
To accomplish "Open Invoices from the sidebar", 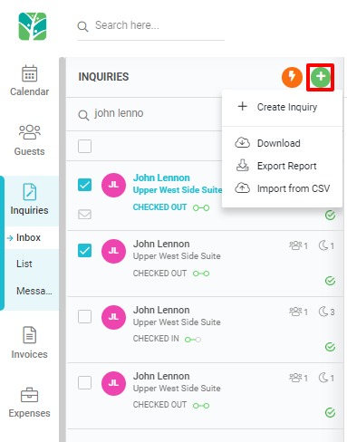I will pyautogui.click(x=29, y=342).
